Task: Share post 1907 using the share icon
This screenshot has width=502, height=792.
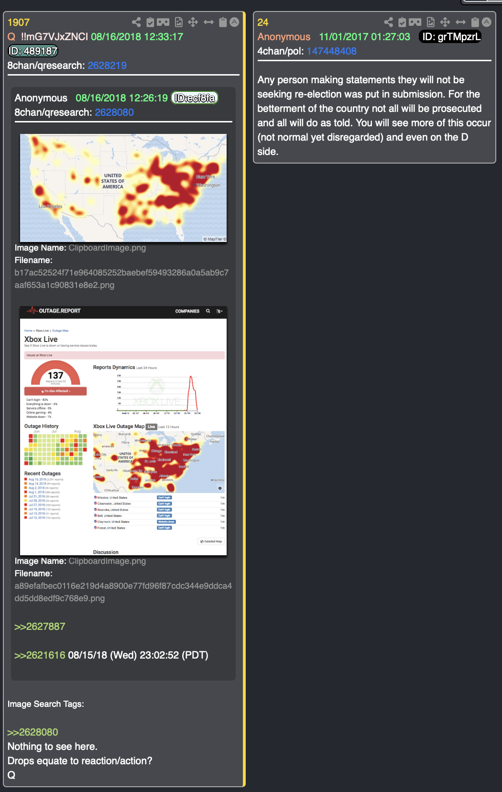Action: coord(136,22)
